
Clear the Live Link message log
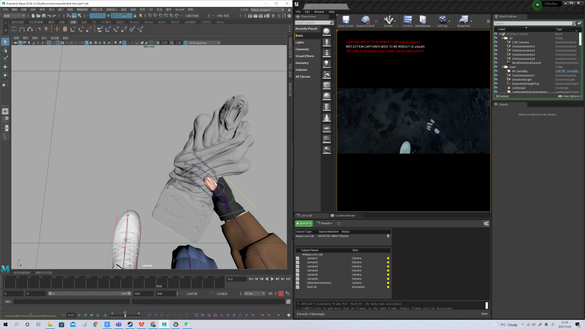point(484,314)
